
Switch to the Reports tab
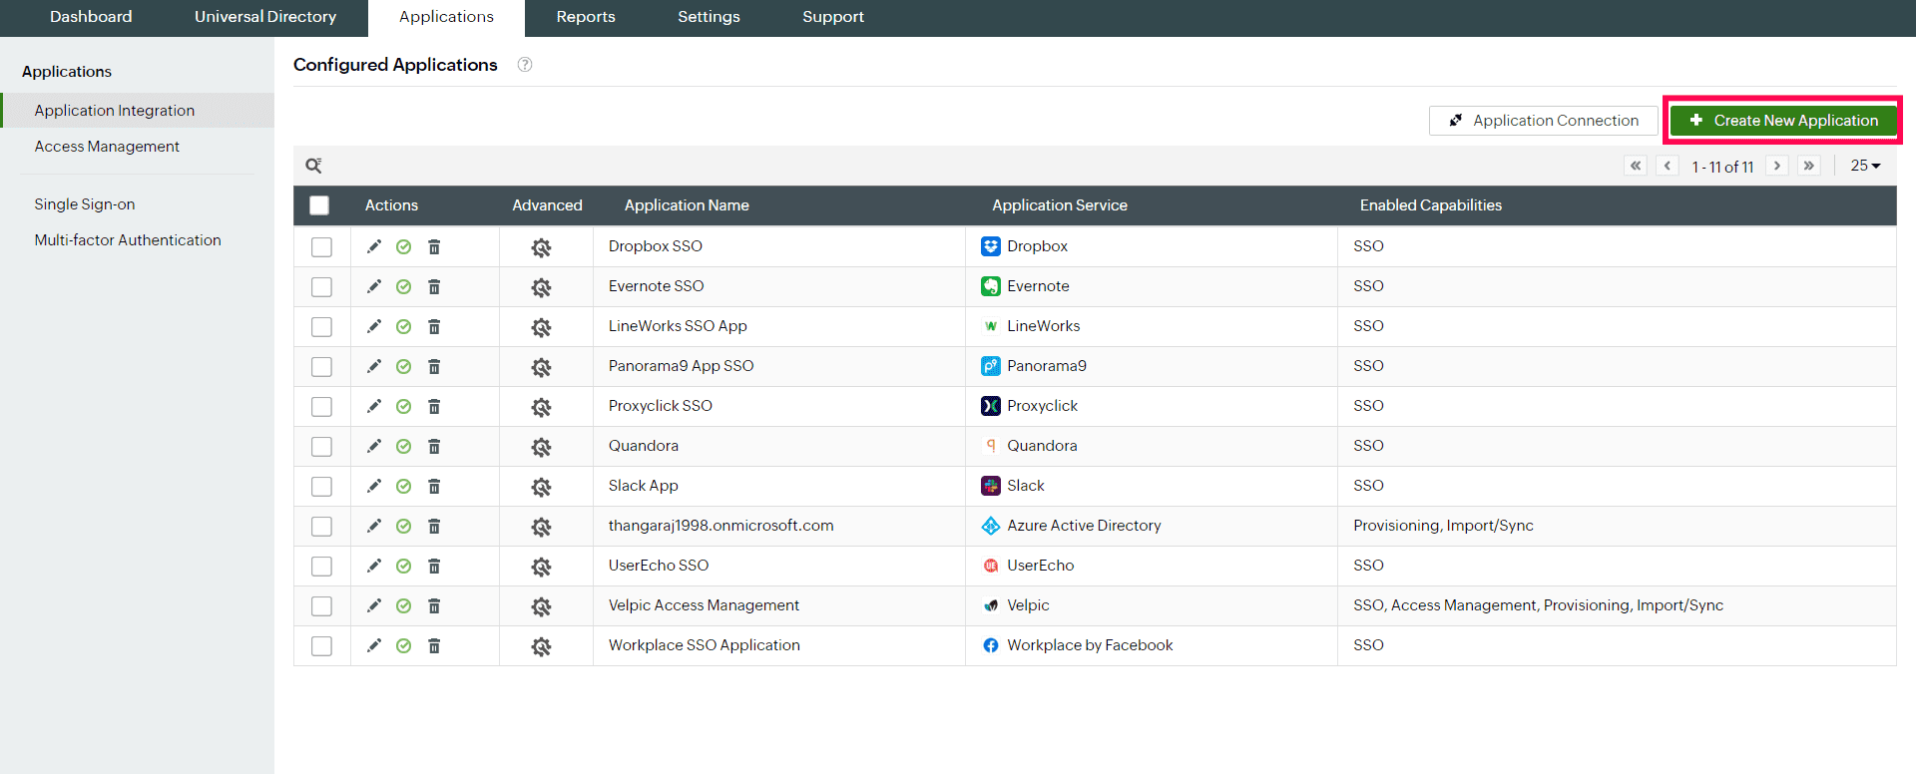pos(586,17)
